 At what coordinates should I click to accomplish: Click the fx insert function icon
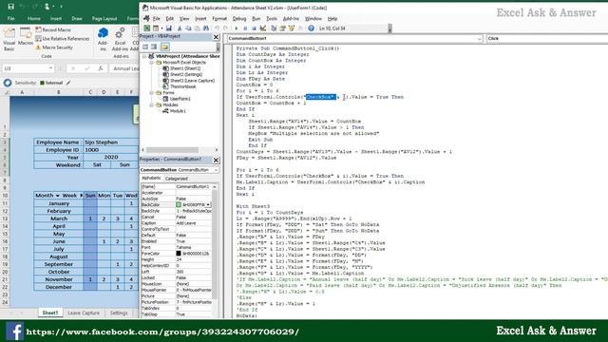[x=101, y=68]
